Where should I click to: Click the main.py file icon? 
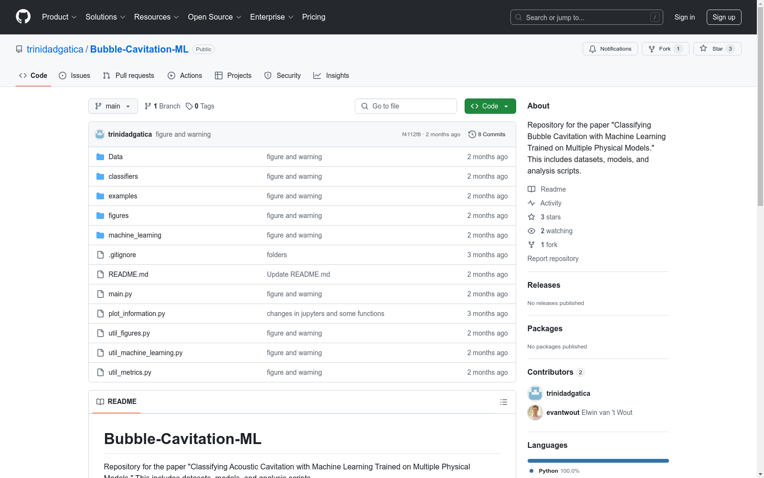100,294
